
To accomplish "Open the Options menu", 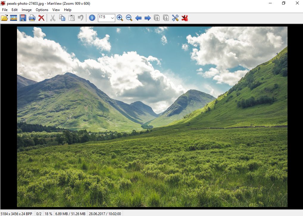I will (x=42, y=10).
